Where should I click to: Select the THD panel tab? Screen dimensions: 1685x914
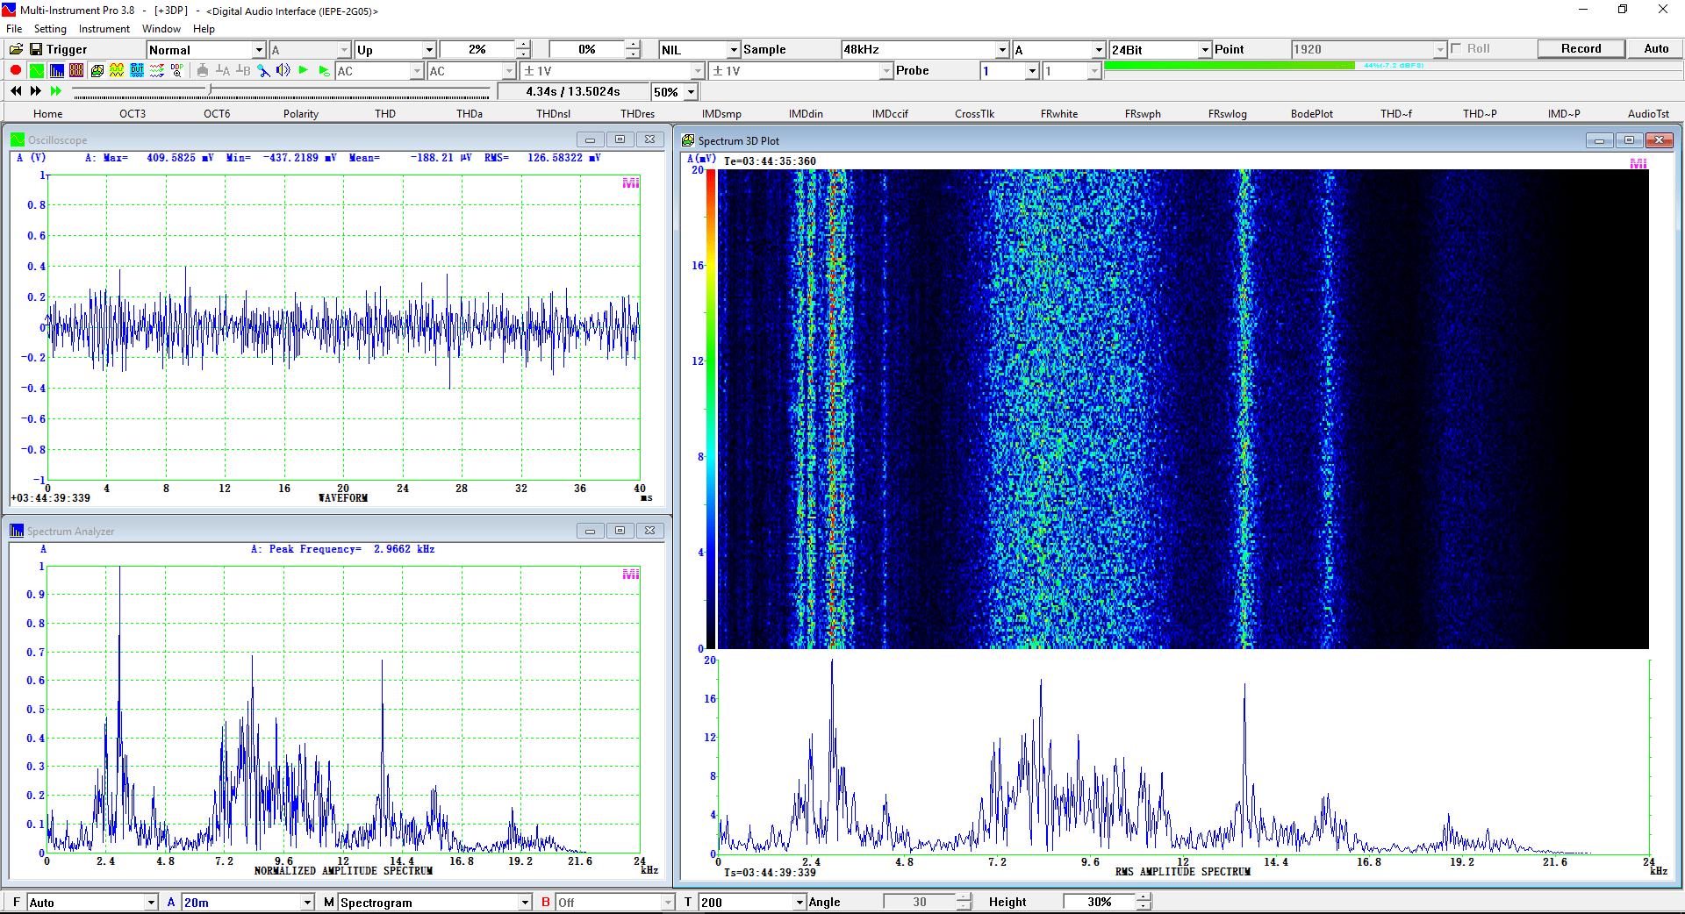pos(385,114)
